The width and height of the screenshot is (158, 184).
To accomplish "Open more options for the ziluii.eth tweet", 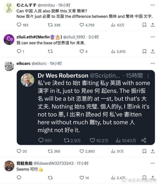I will tap(152, 37).
